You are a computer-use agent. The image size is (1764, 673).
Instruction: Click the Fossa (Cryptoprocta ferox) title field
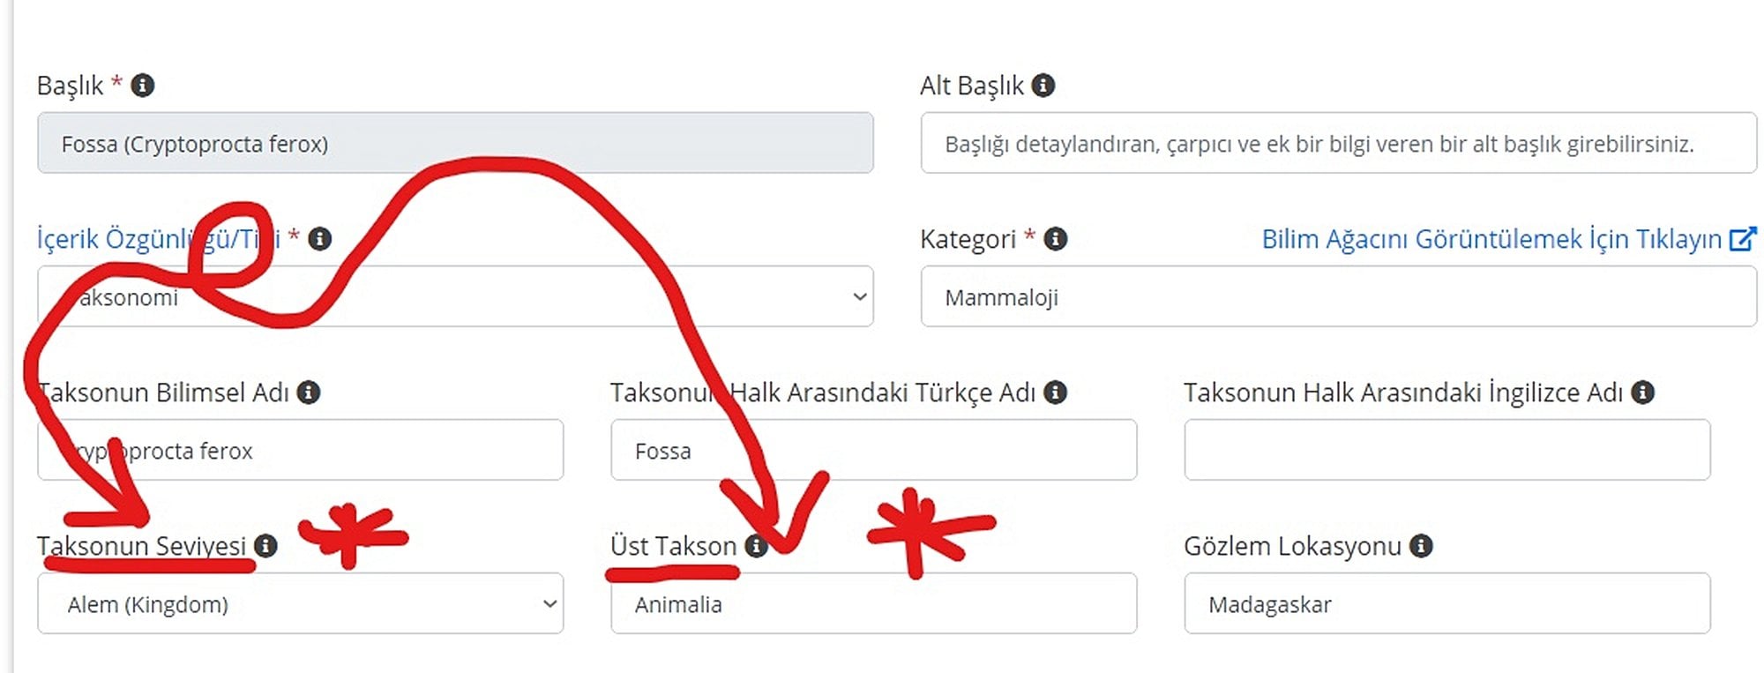click(x=455, y=144)
